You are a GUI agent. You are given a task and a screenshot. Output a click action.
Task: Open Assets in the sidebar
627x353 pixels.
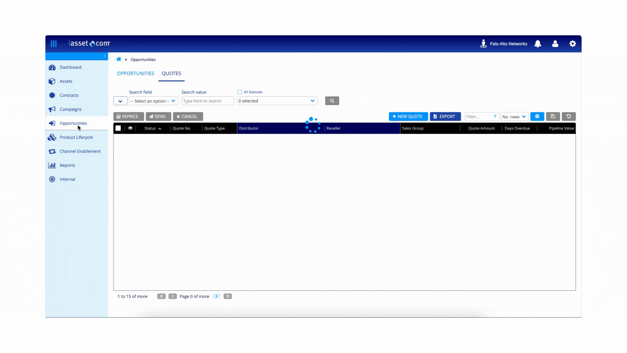point(77,81)
